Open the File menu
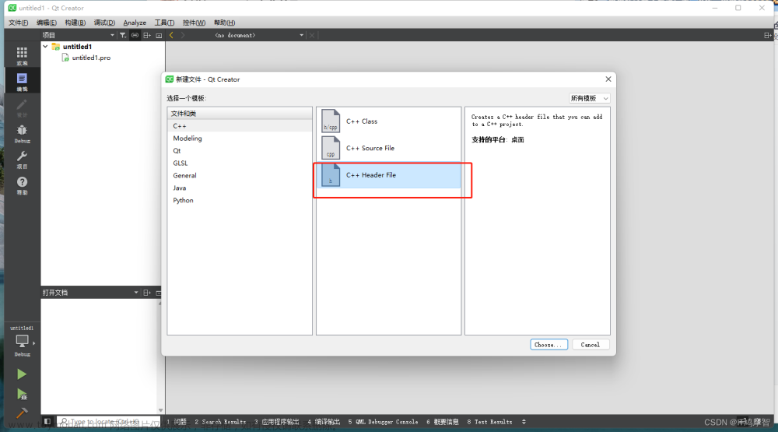This screenshot has width=778, height=432. (19, 23)
